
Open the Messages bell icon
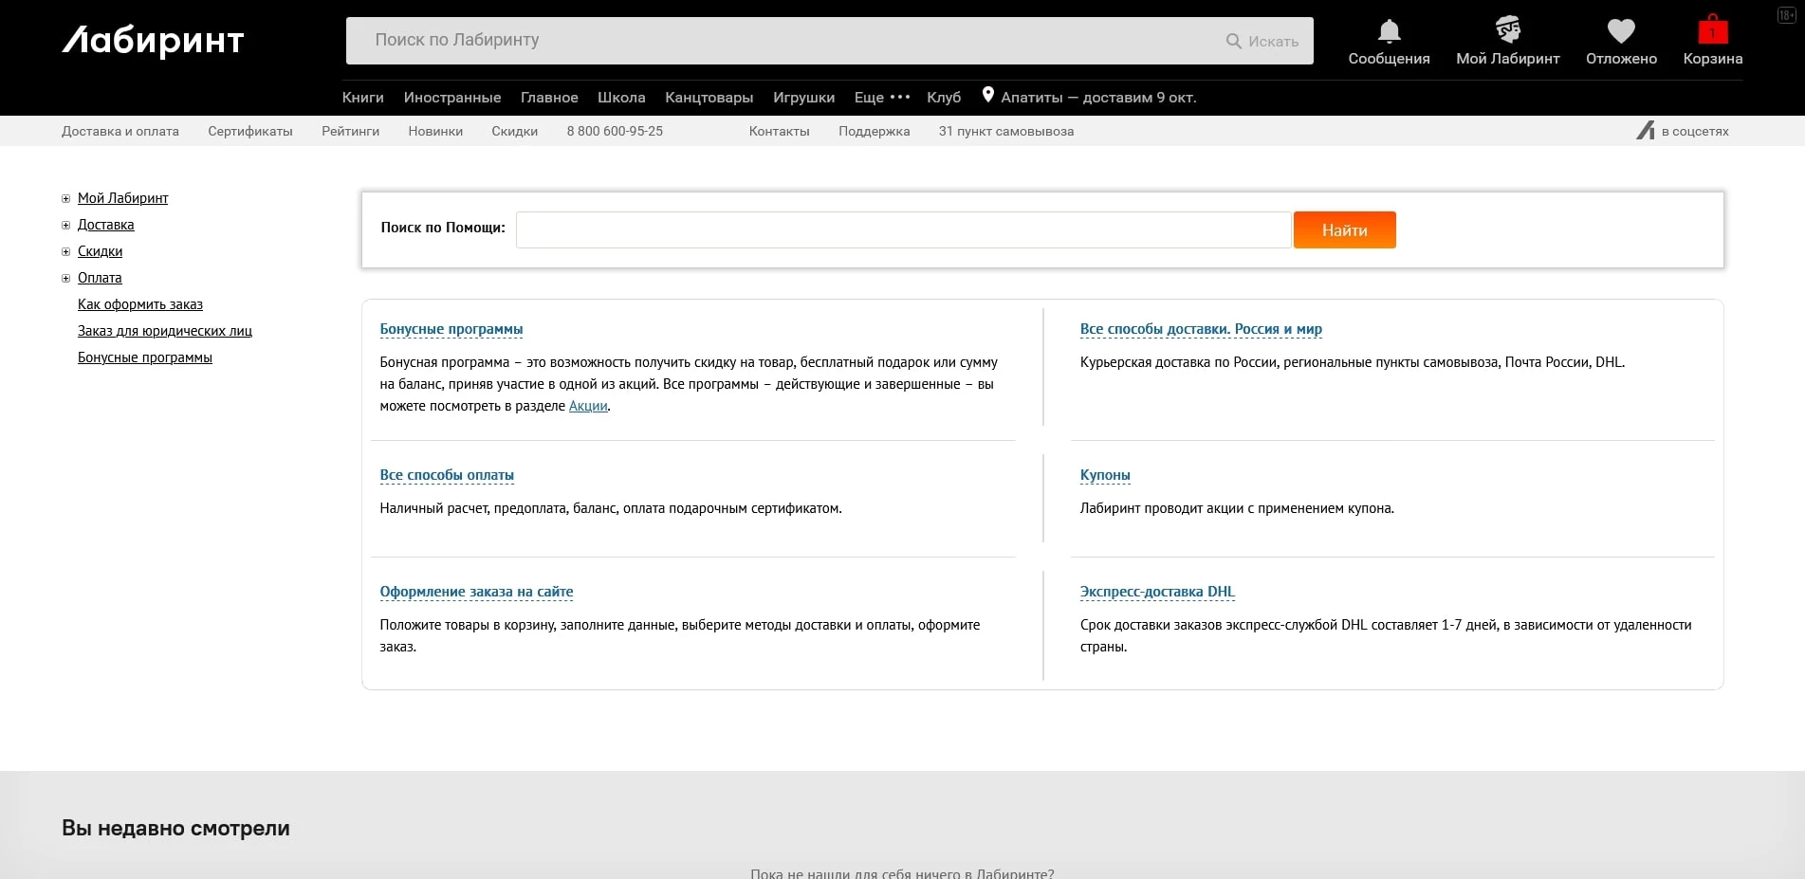(1389, 31)
